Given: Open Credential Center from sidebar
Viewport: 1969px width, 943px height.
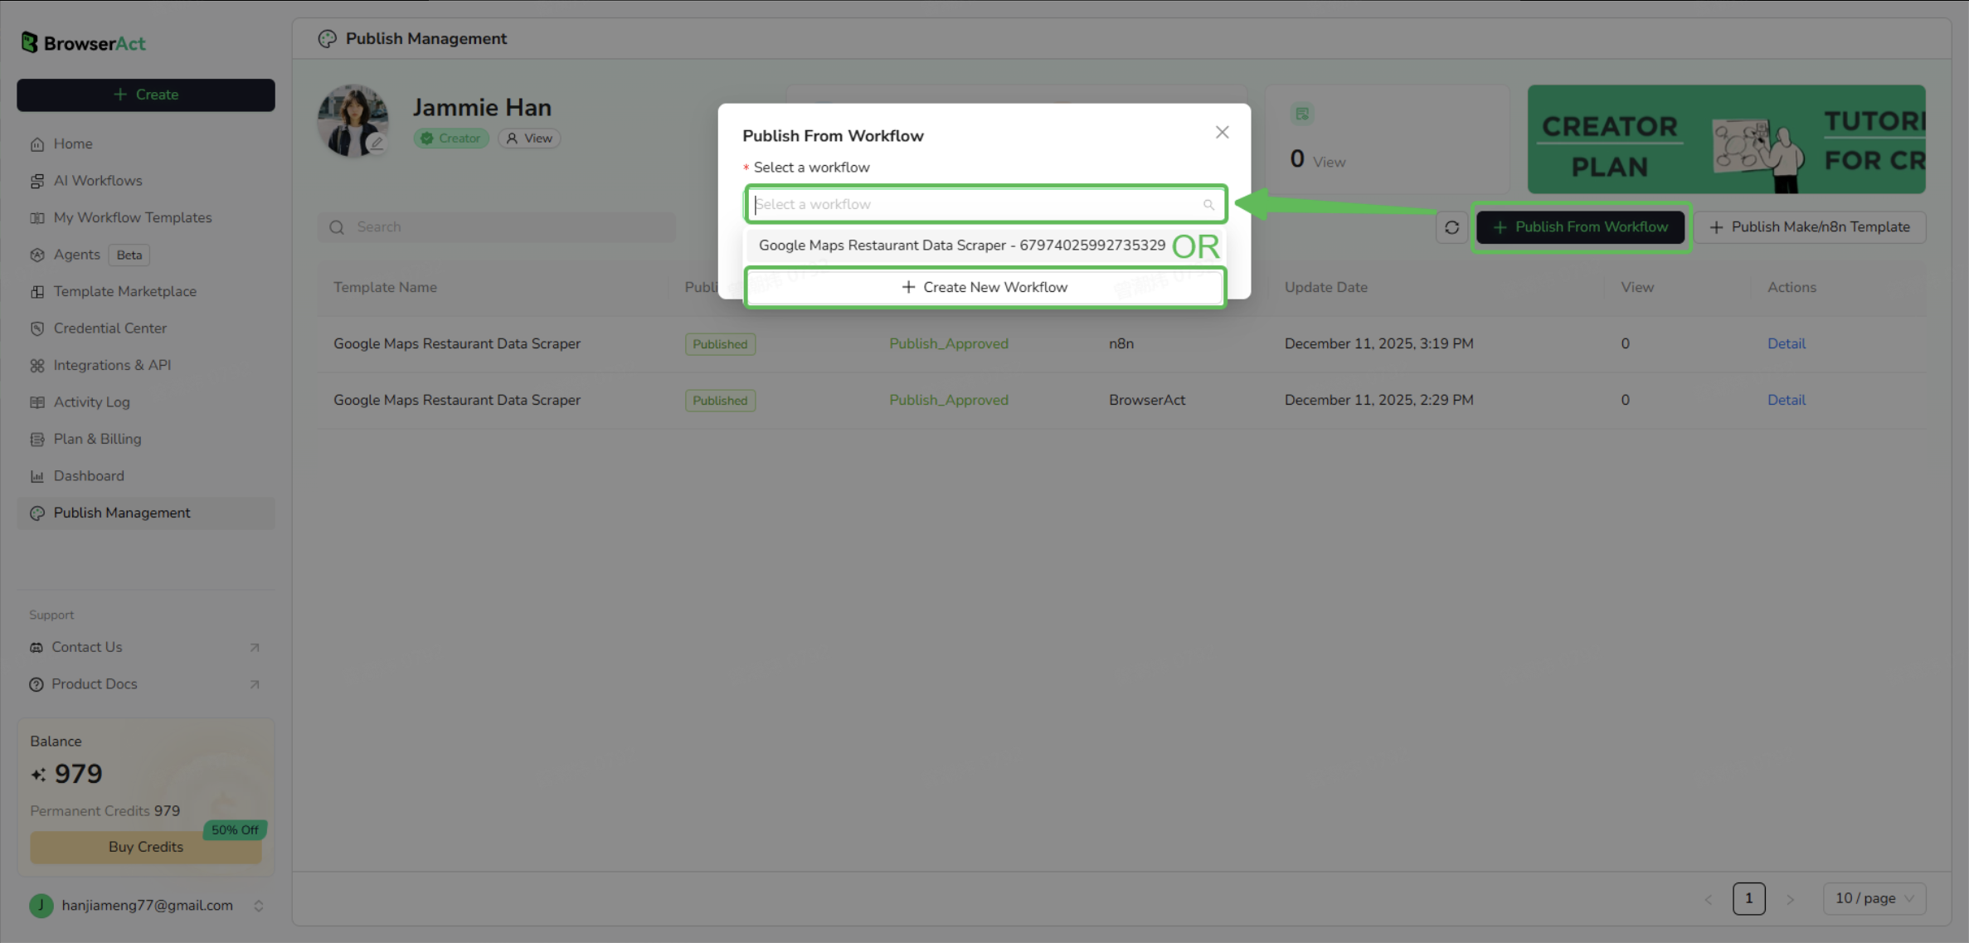Looking at the screenshot, I should click(x=109, y=328).
